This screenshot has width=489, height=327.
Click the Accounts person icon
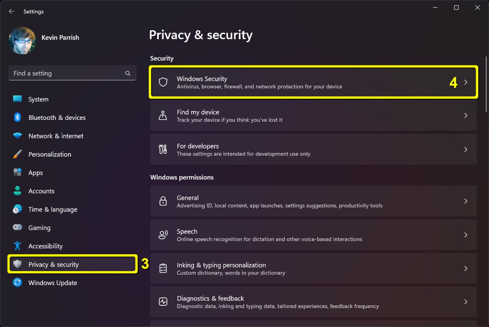pyautogui.click(x=17, y=191)
